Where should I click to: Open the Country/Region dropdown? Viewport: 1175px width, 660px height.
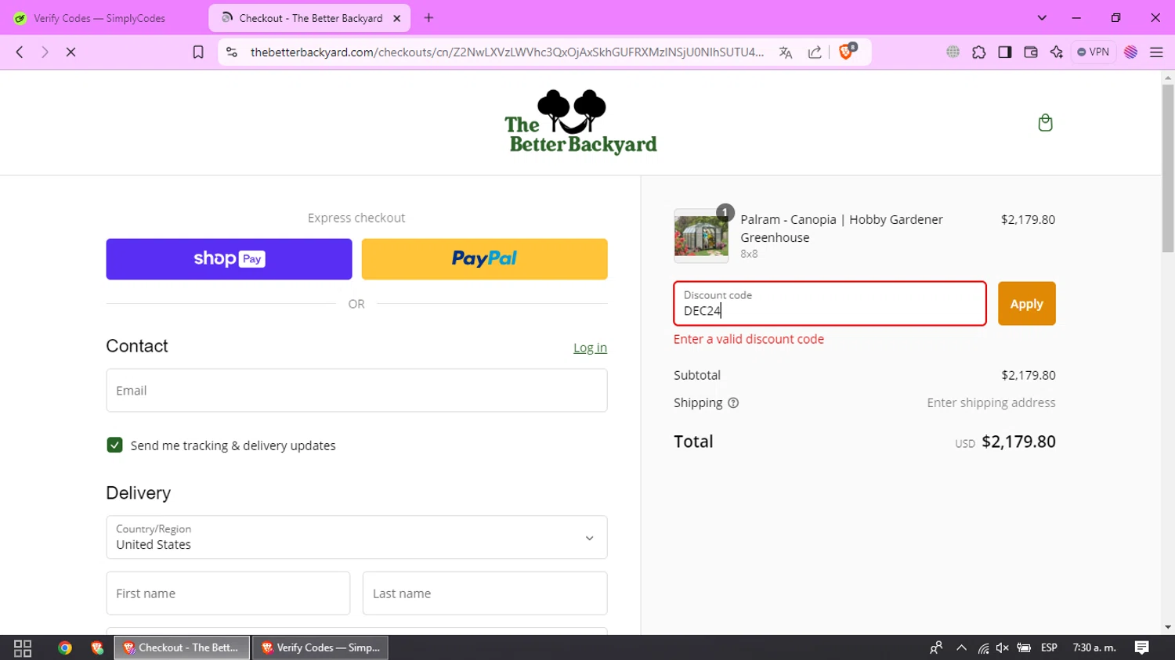coord(356,537)
